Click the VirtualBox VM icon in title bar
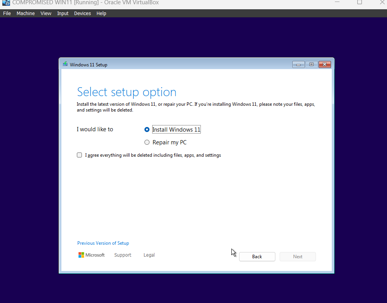 pyautogui.click(x=6, y=2)
